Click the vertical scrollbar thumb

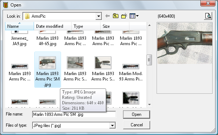149,60
